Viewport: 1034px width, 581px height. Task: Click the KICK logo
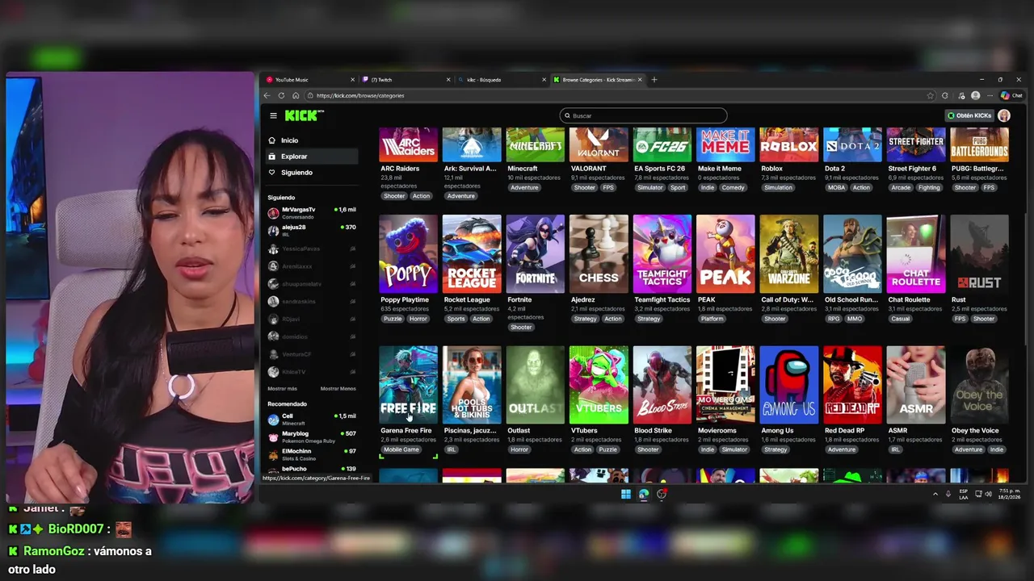click(x=305, y=115)
